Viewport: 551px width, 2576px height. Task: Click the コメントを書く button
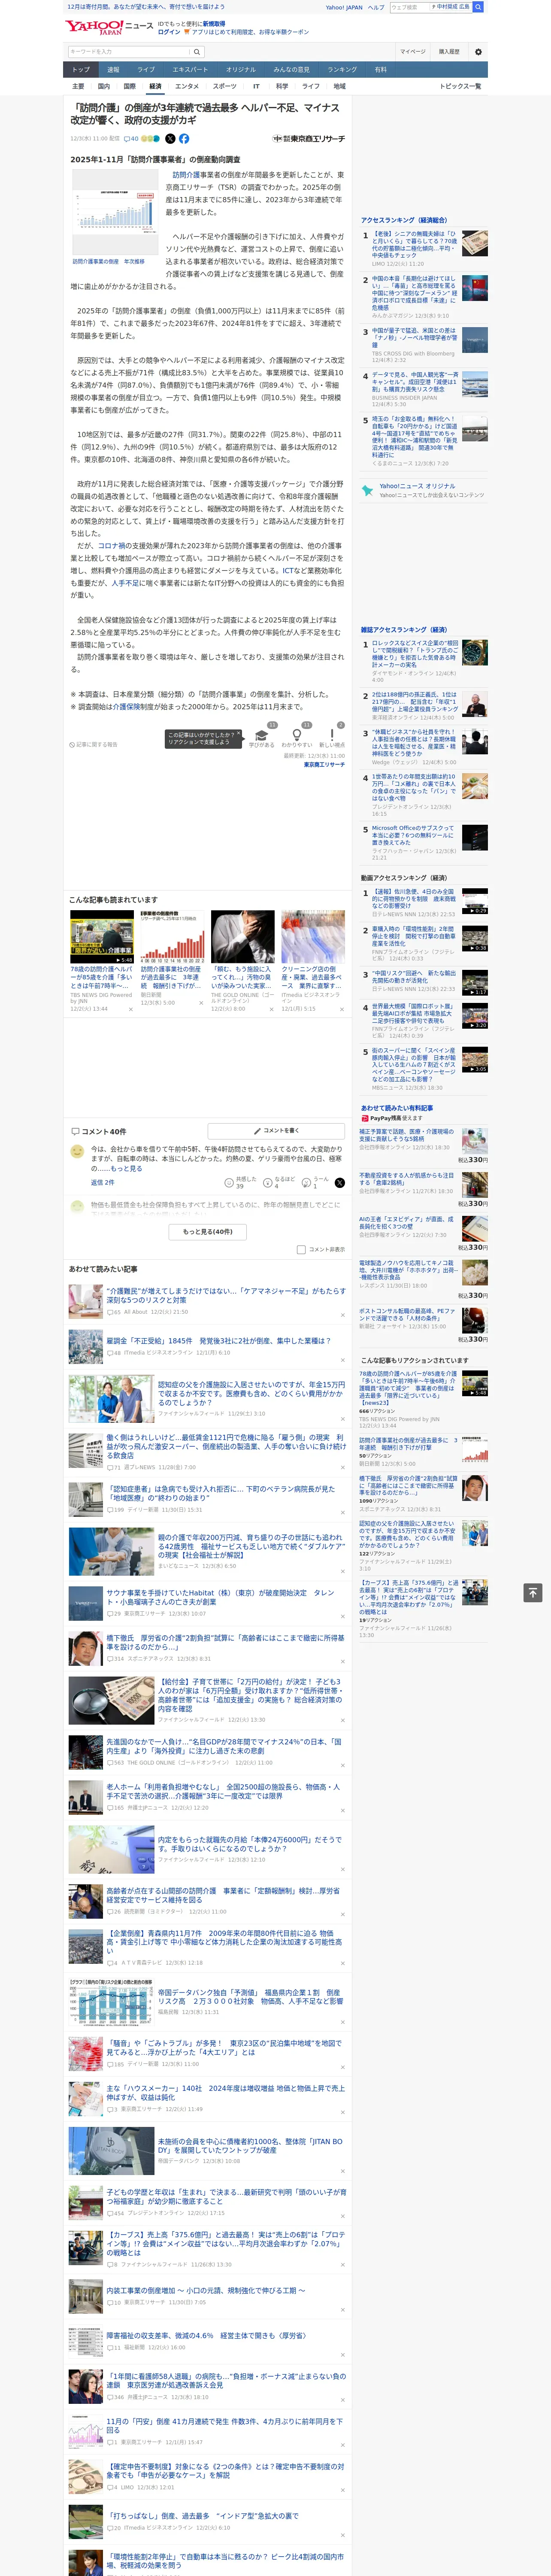point(276,1130)
